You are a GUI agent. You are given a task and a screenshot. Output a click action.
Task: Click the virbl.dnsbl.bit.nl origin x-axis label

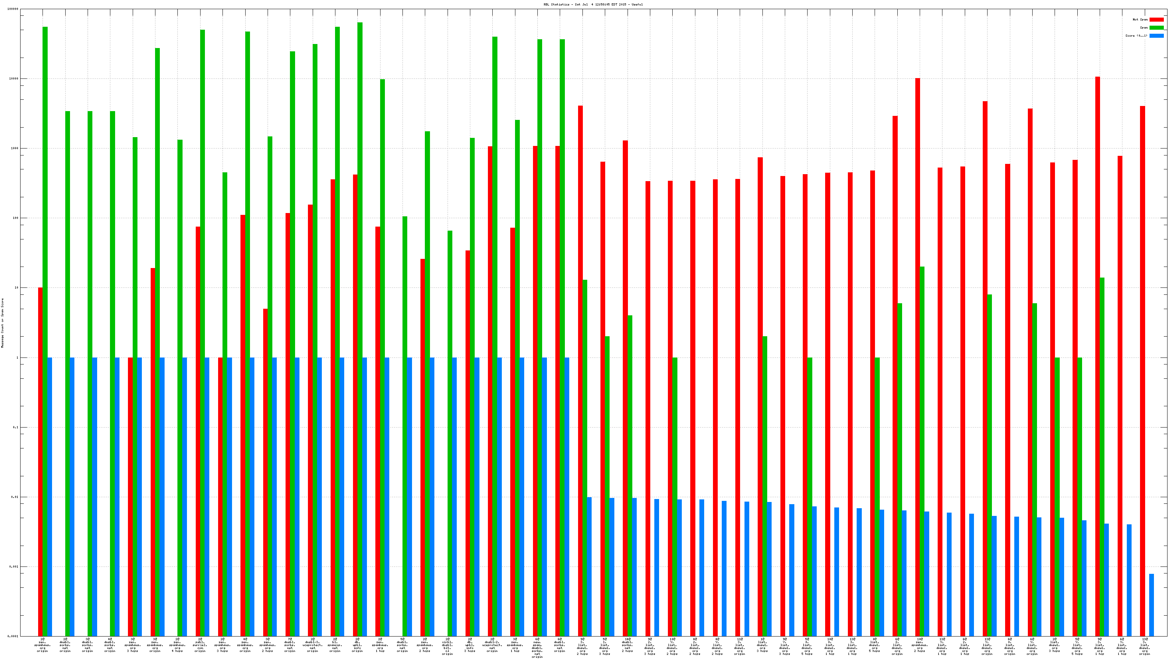[447, 646]
